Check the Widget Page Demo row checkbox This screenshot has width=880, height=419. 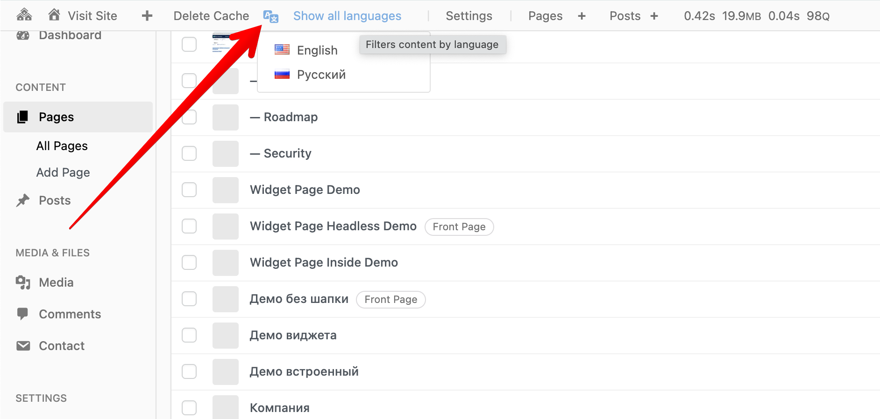pyautogui.click(x=189, y=190)
